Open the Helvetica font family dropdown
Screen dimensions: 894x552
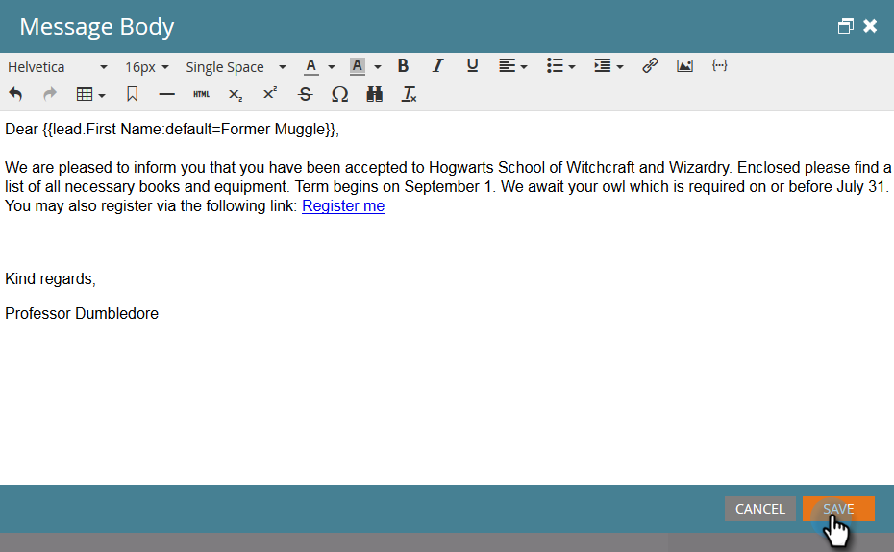pos(57,67)
